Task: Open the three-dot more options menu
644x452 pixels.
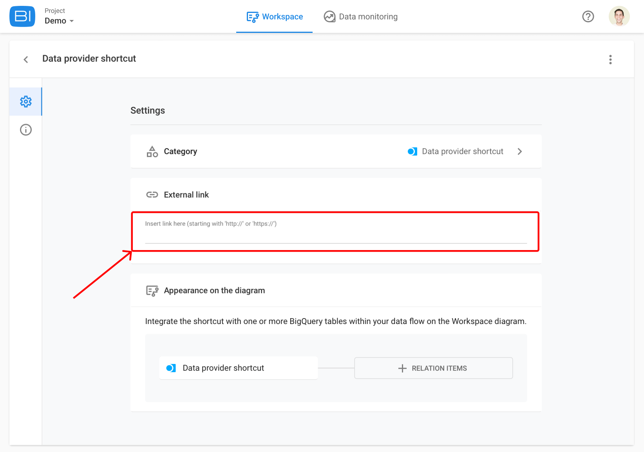Action: [x=610, y=59]
